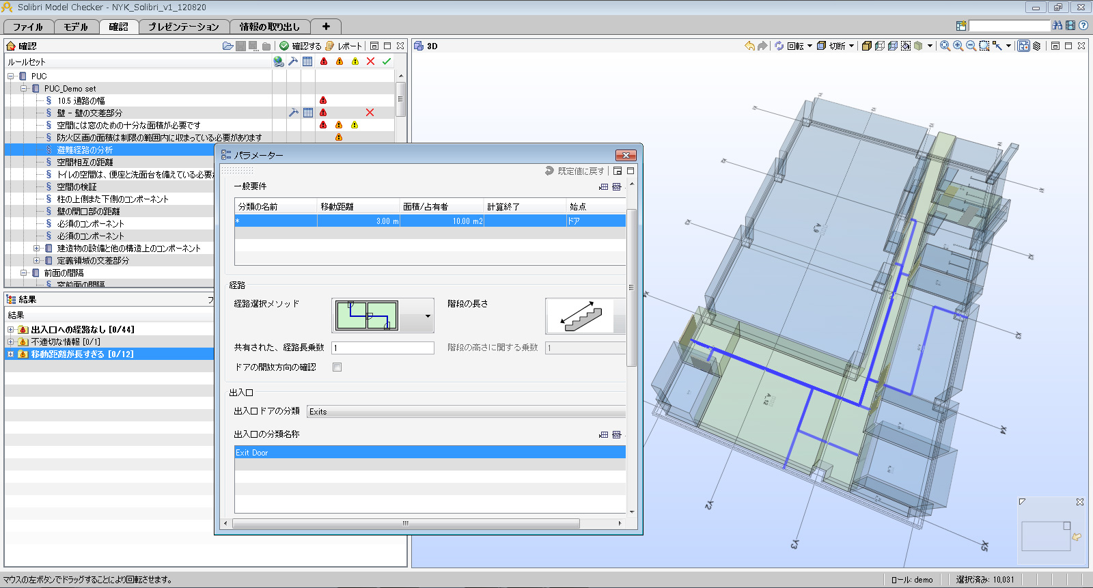Switch to the 情報の取り出し tab
1093x588 pixels.
pyautogui.click(x=269, y=27)
